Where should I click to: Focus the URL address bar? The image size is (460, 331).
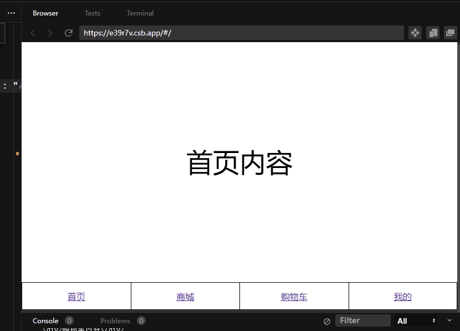tap(242, 33)
